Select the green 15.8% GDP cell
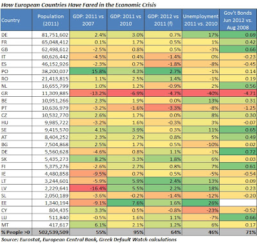The image size is (257, 243). 88,71
